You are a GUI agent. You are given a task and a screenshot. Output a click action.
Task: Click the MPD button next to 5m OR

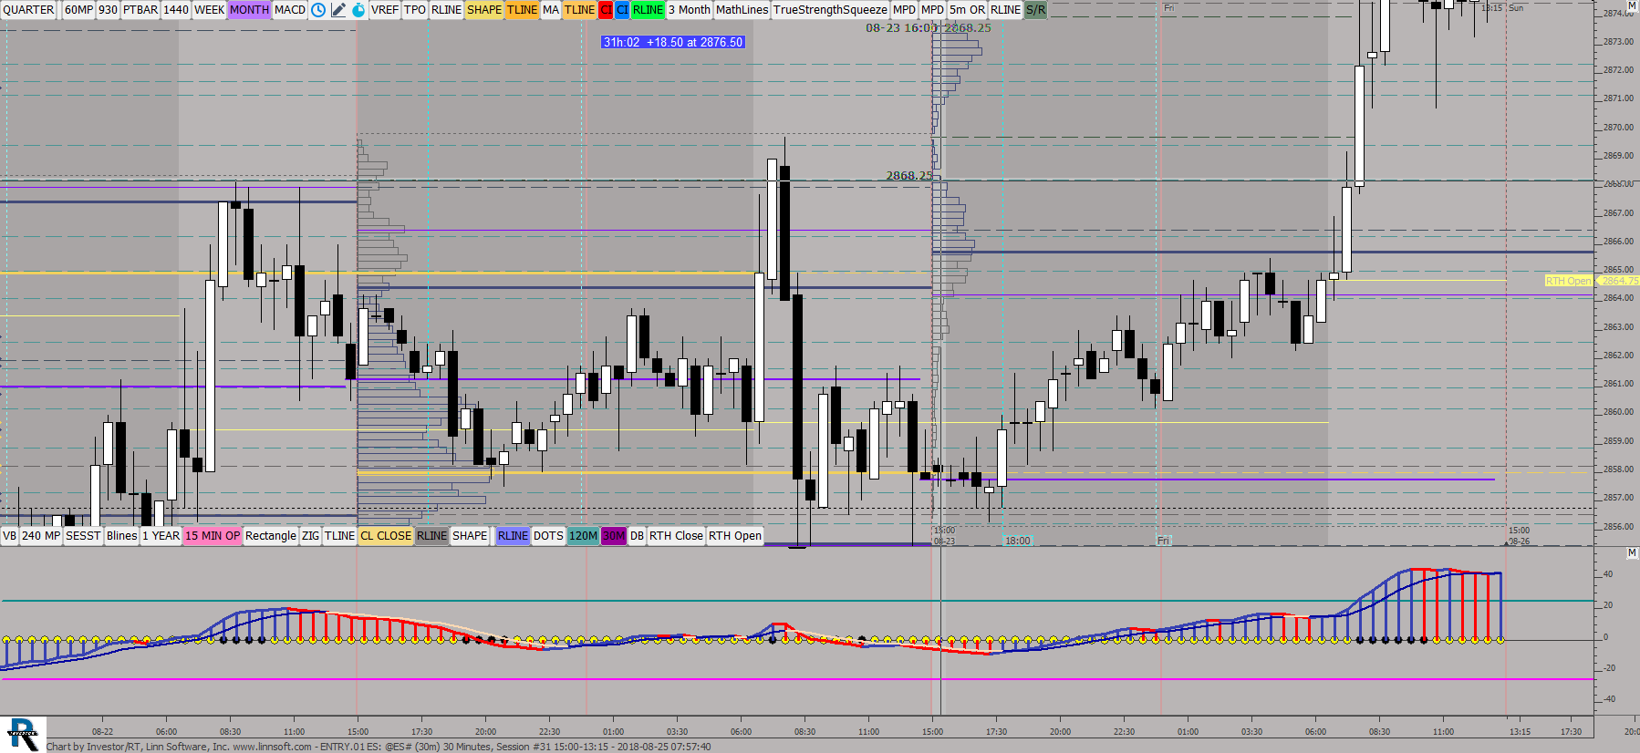[932, 10]
